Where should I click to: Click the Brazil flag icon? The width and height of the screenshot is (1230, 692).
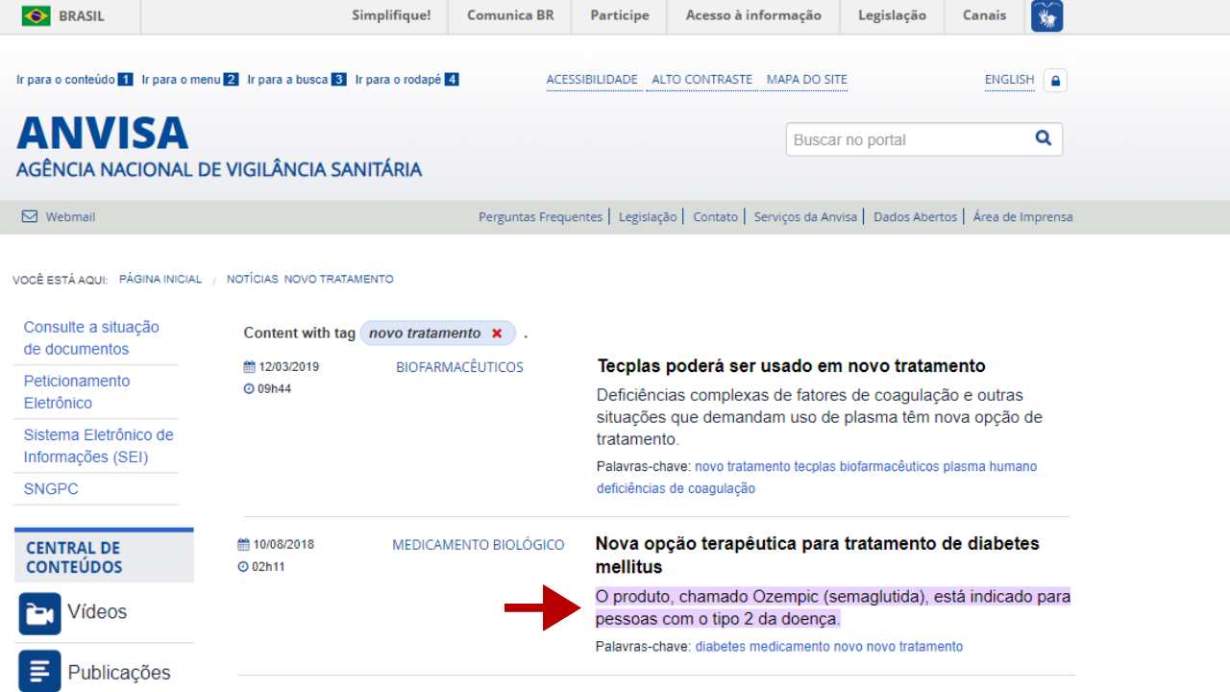click(36, 15)
